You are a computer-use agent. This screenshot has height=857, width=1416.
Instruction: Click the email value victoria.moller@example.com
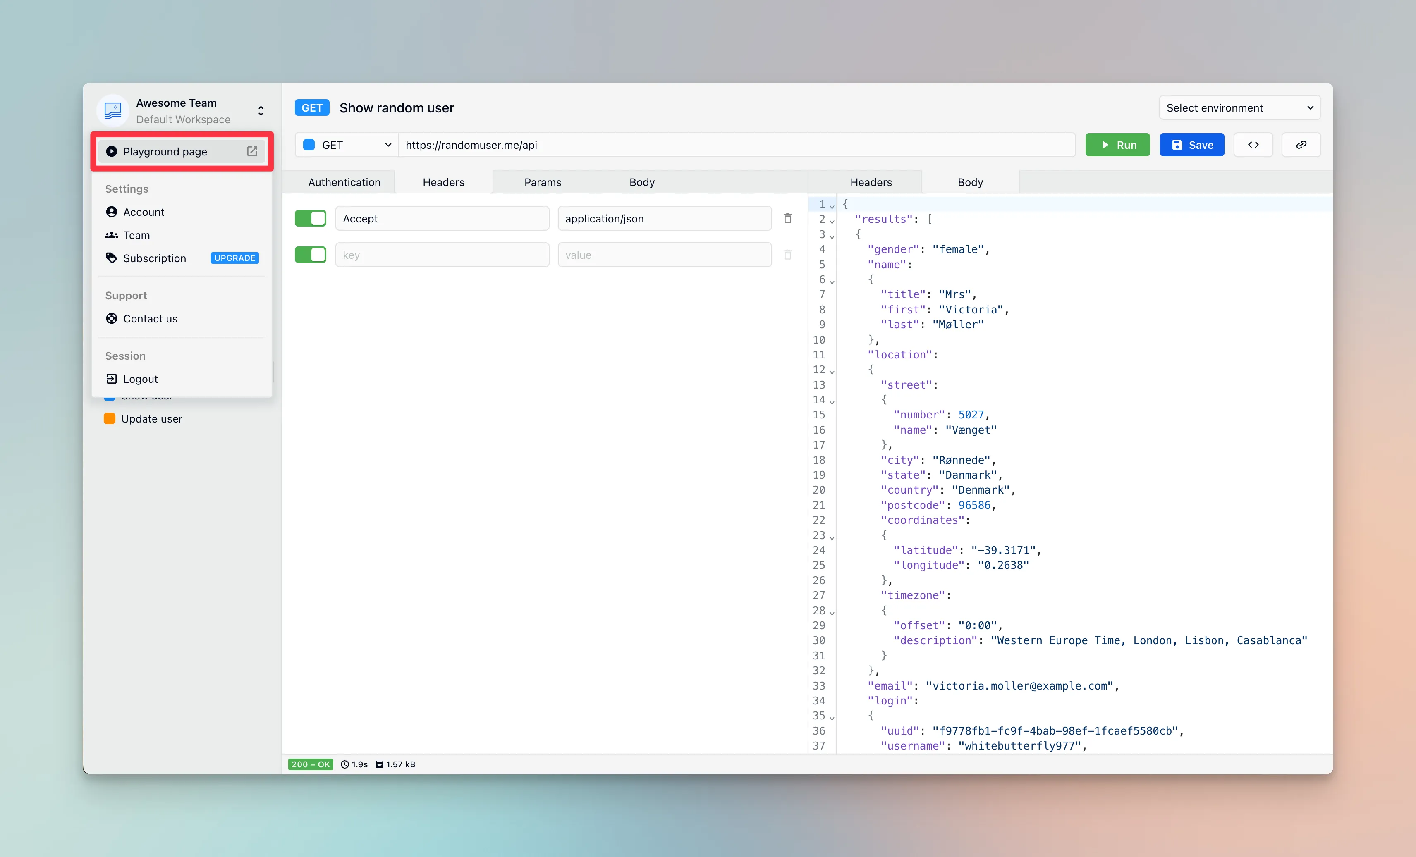(x=1019, y=685)
